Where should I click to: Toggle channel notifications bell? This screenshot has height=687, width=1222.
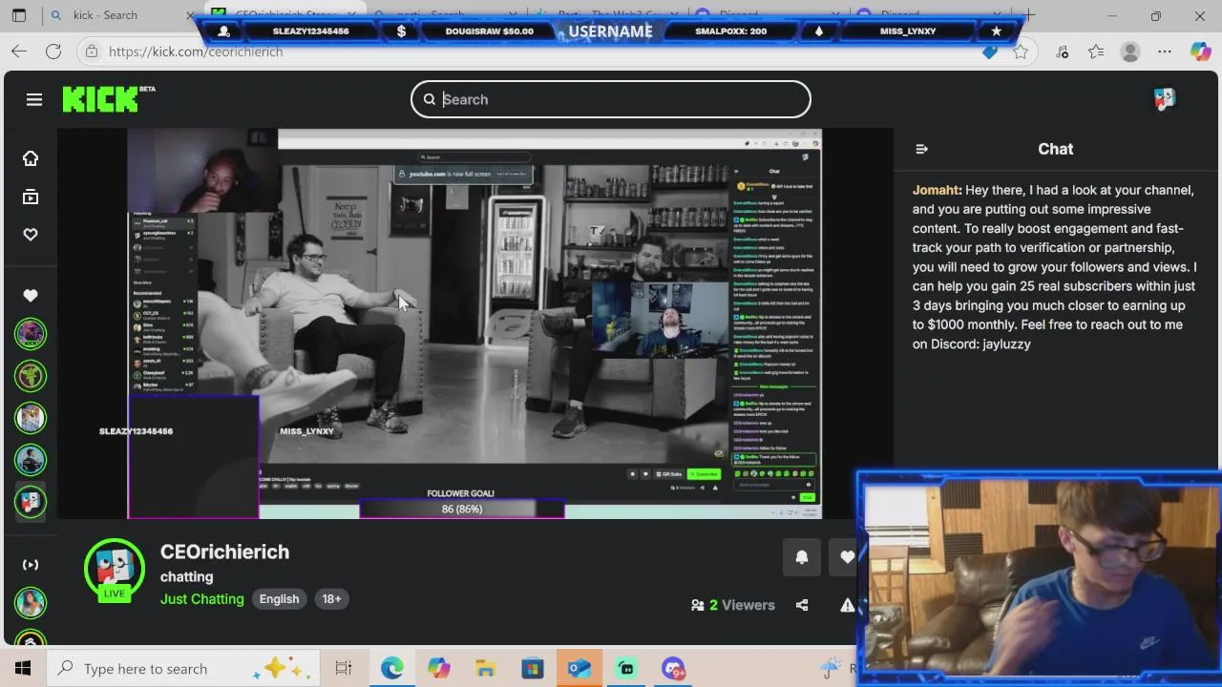click(x=802, y=557)
